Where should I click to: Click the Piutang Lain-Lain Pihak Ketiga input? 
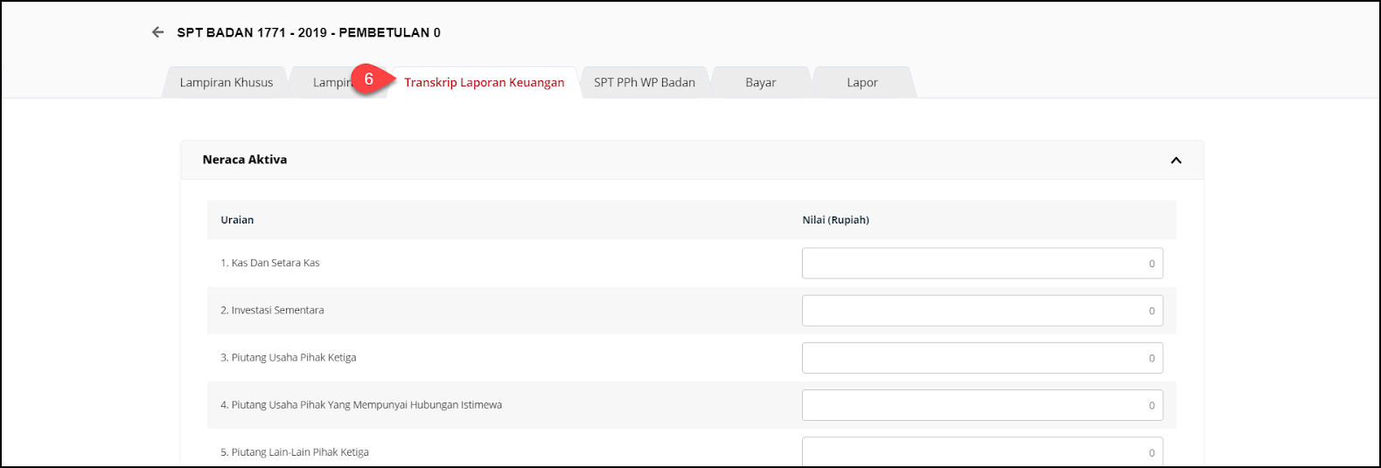tap(981, 451)
